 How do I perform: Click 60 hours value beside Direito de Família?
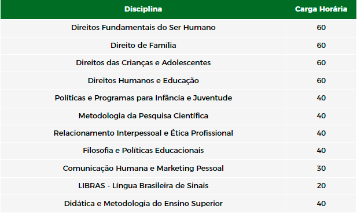(321, 46)
